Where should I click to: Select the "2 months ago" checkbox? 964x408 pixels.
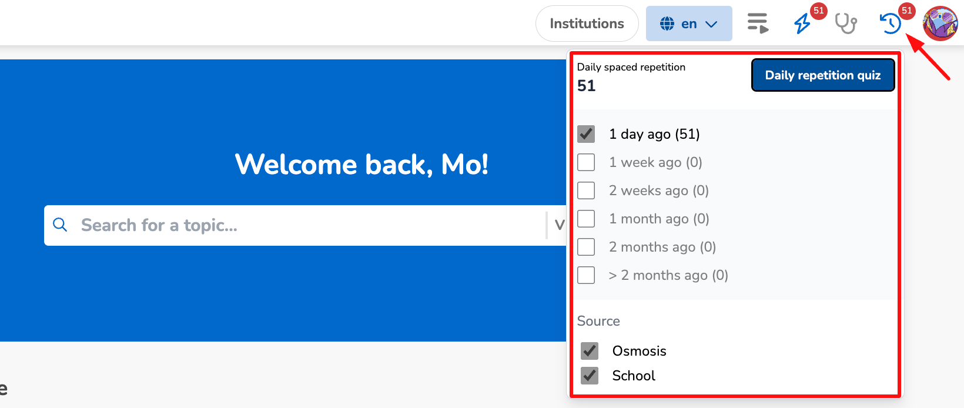[x=586, y=247]
